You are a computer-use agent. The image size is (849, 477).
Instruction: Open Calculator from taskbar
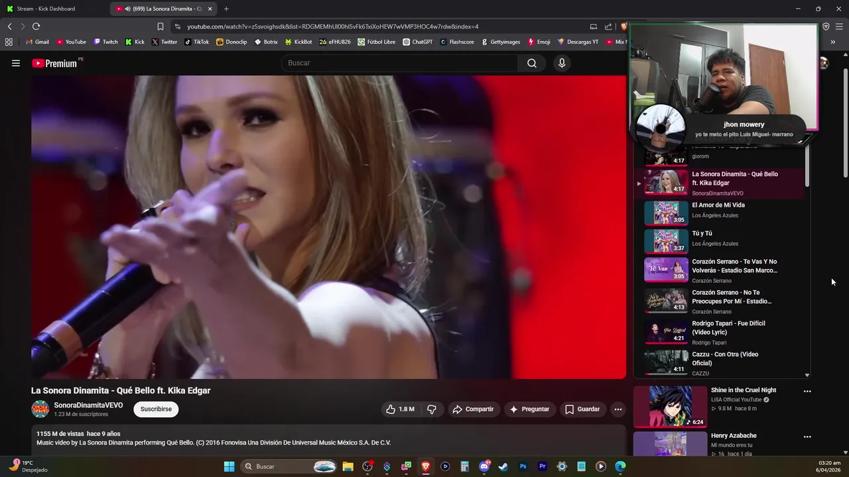464,466
